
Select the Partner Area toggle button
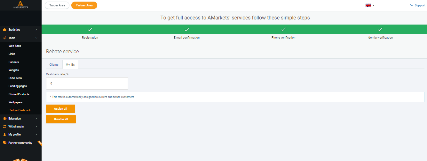84,5
